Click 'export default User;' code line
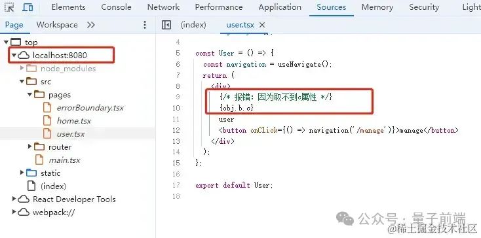Screen dimensions: 481x238 coord(234,186)
